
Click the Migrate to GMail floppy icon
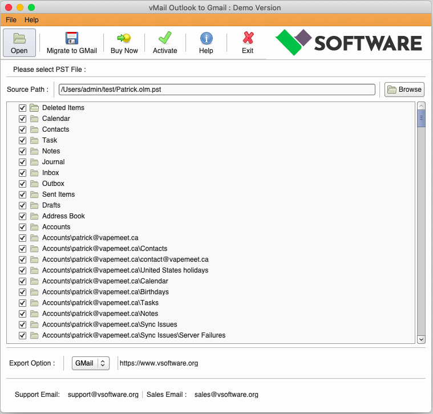coord(72,38)
